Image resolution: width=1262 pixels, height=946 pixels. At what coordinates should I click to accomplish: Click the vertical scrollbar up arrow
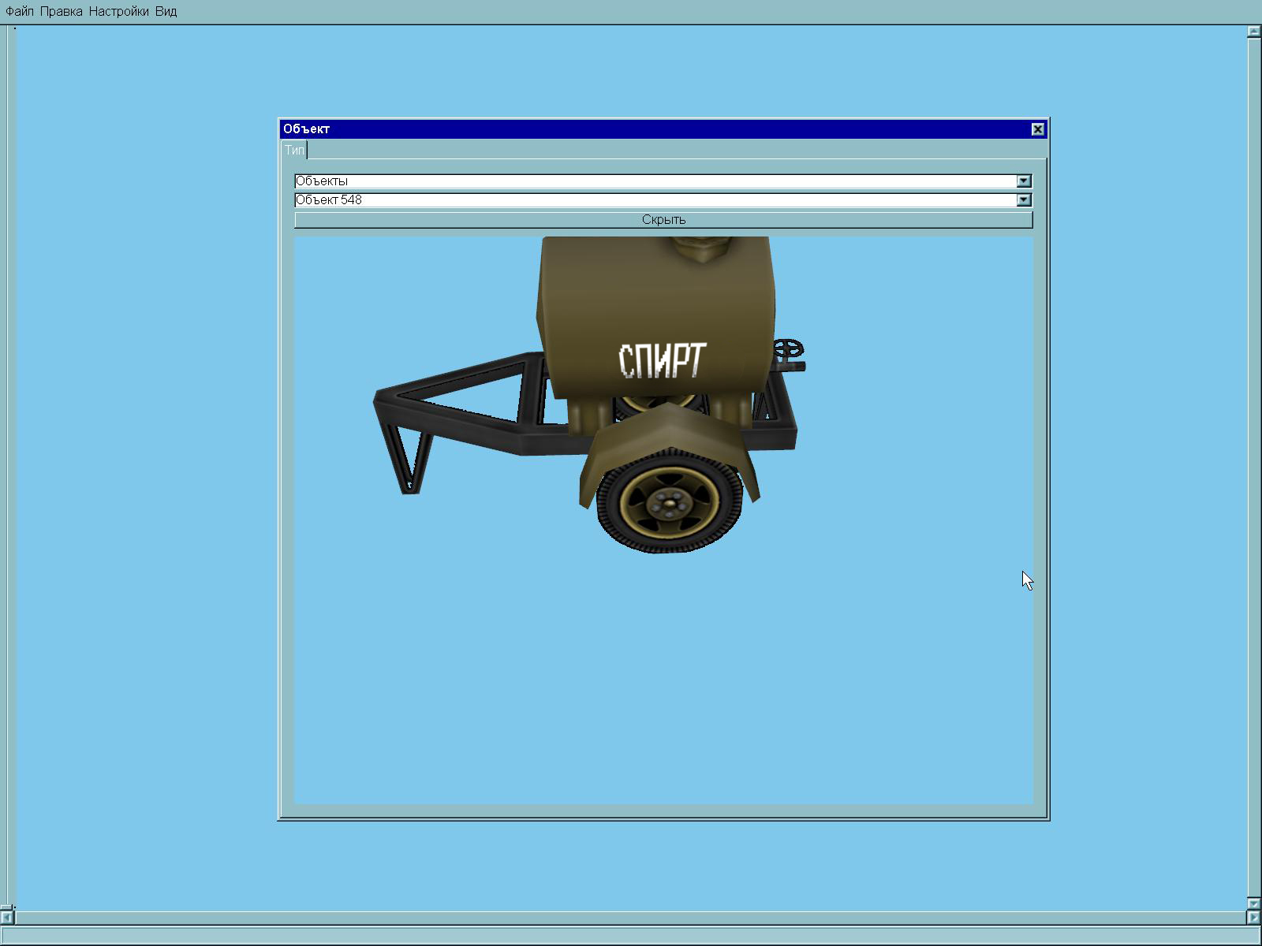(x=1254, y=32)
